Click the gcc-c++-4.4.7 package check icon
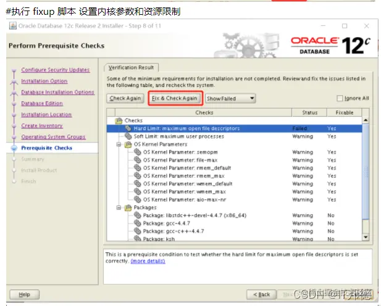This screenshot has height=306, width=381. 138,231
